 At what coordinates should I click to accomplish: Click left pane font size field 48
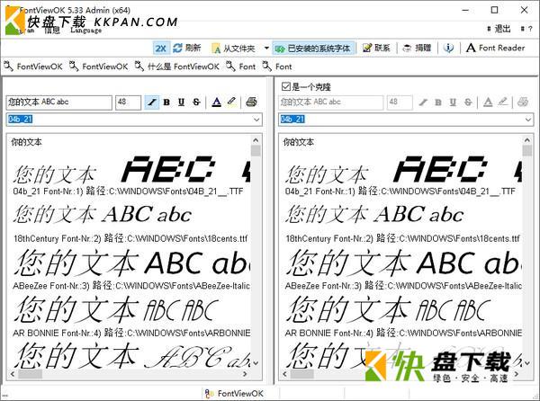tap(128, 102)
